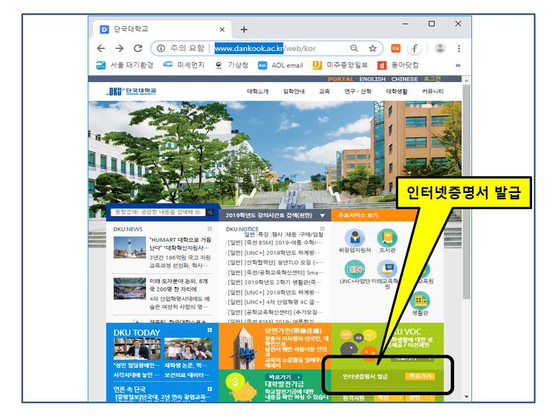Select the 특강 tab in DKU NOTICE
The image size is (554, 416).
[263, 234]
